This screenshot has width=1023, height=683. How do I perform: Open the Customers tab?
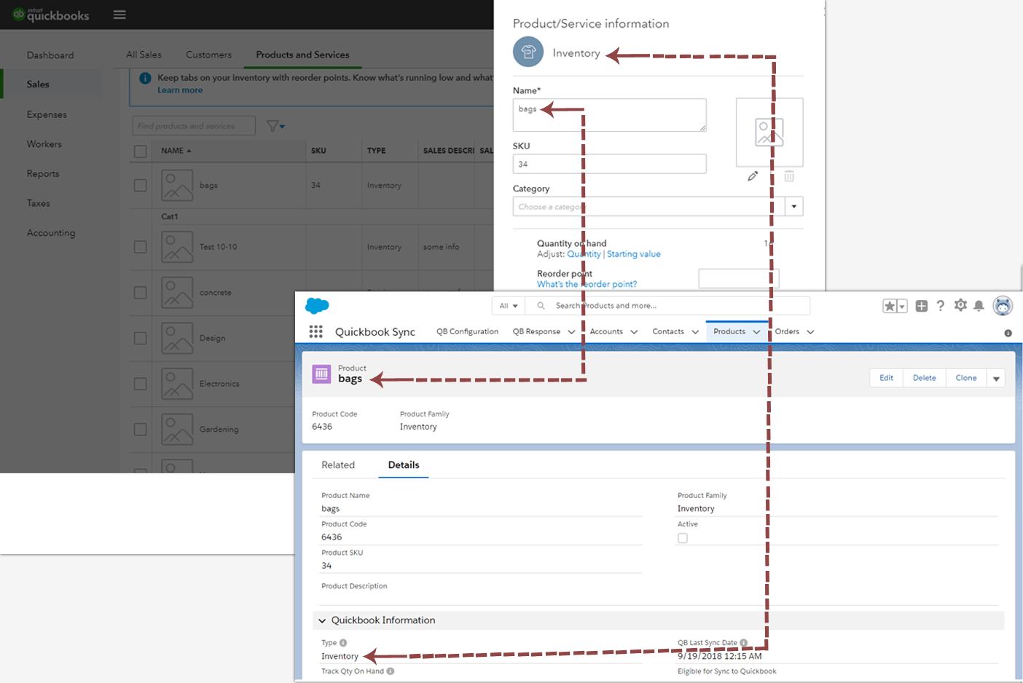coord(208,55)
